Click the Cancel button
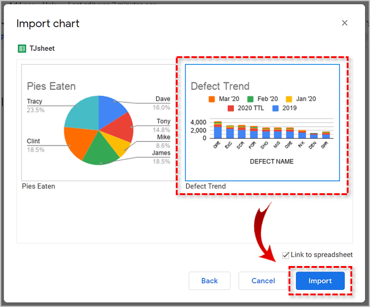This screenshot has width=370, height=307. point(263,281)
